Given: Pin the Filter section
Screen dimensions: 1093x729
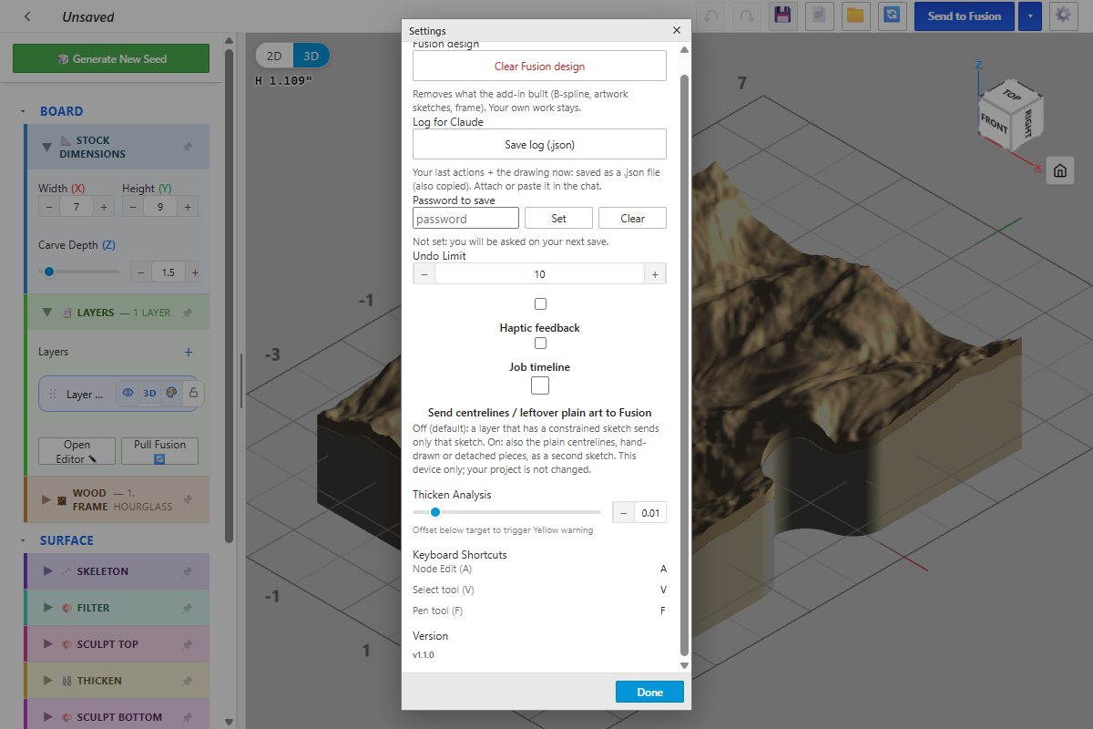Looking at the screenshot, I should point(187,608).
